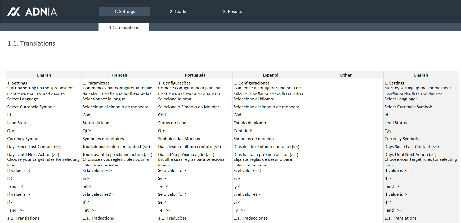This screenshot has width=461, height=223.
Task: Select the Espanol column header
Action: click(270, 75)
